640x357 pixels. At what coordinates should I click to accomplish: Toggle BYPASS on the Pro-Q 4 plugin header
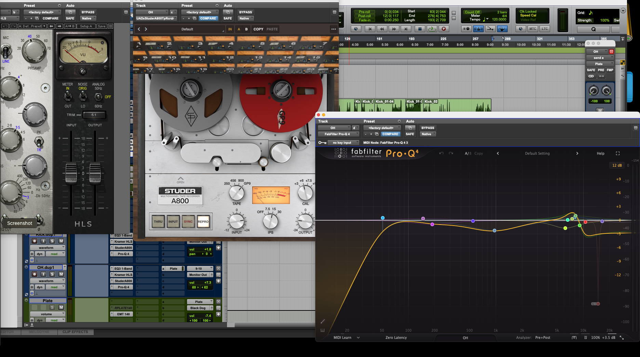[428, 128]
